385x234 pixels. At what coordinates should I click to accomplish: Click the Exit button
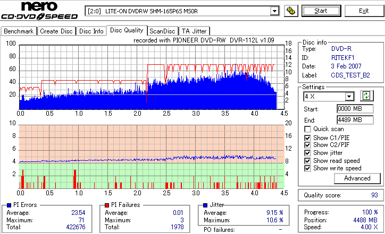click(x=364, y=11)
